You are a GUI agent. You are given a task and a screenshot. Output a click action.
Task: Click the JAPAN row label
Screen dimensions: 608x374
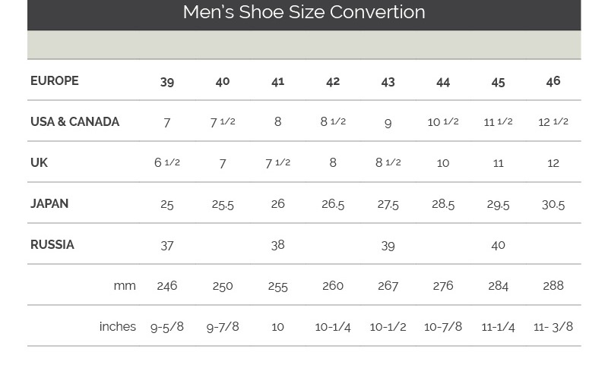[49, 203]
